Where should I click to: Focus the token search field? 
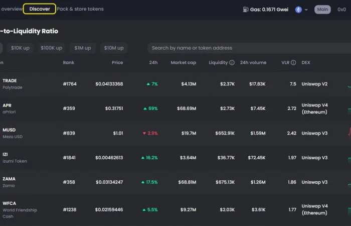click(249, 48)
